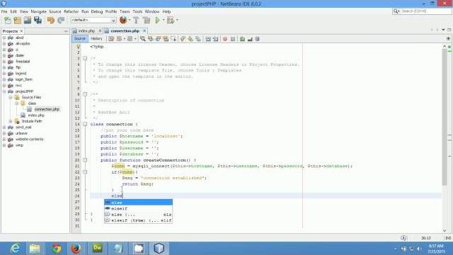Image resolution: width=453 pixels, height=255 pixels.
Task: Click the Find Selection magnifier icon
Action: [143, 39]
